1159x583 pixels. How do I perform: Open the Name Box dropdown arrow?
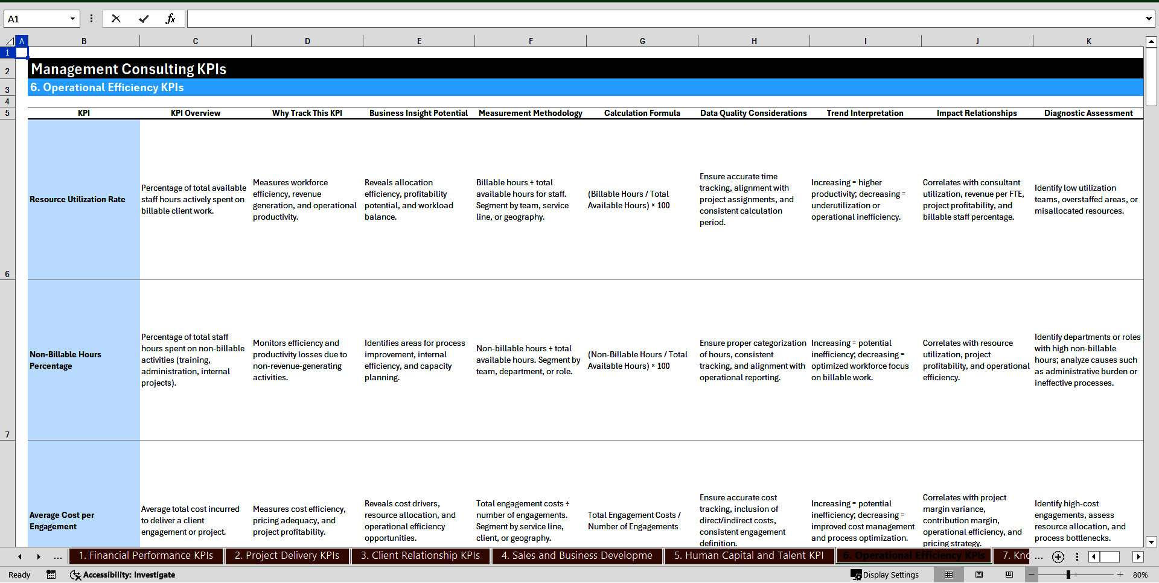pos(72,18)
